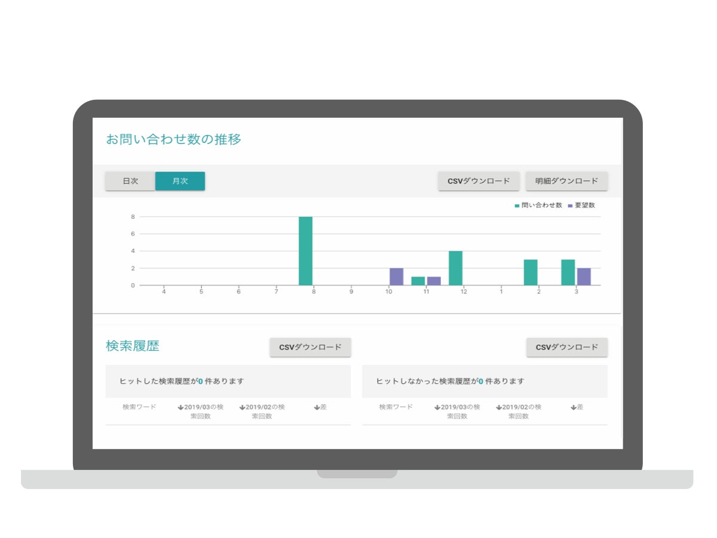This screenshot has width=717, height=538.
Task: Click the x-axis label 4
Action: (x=164, y=292)
